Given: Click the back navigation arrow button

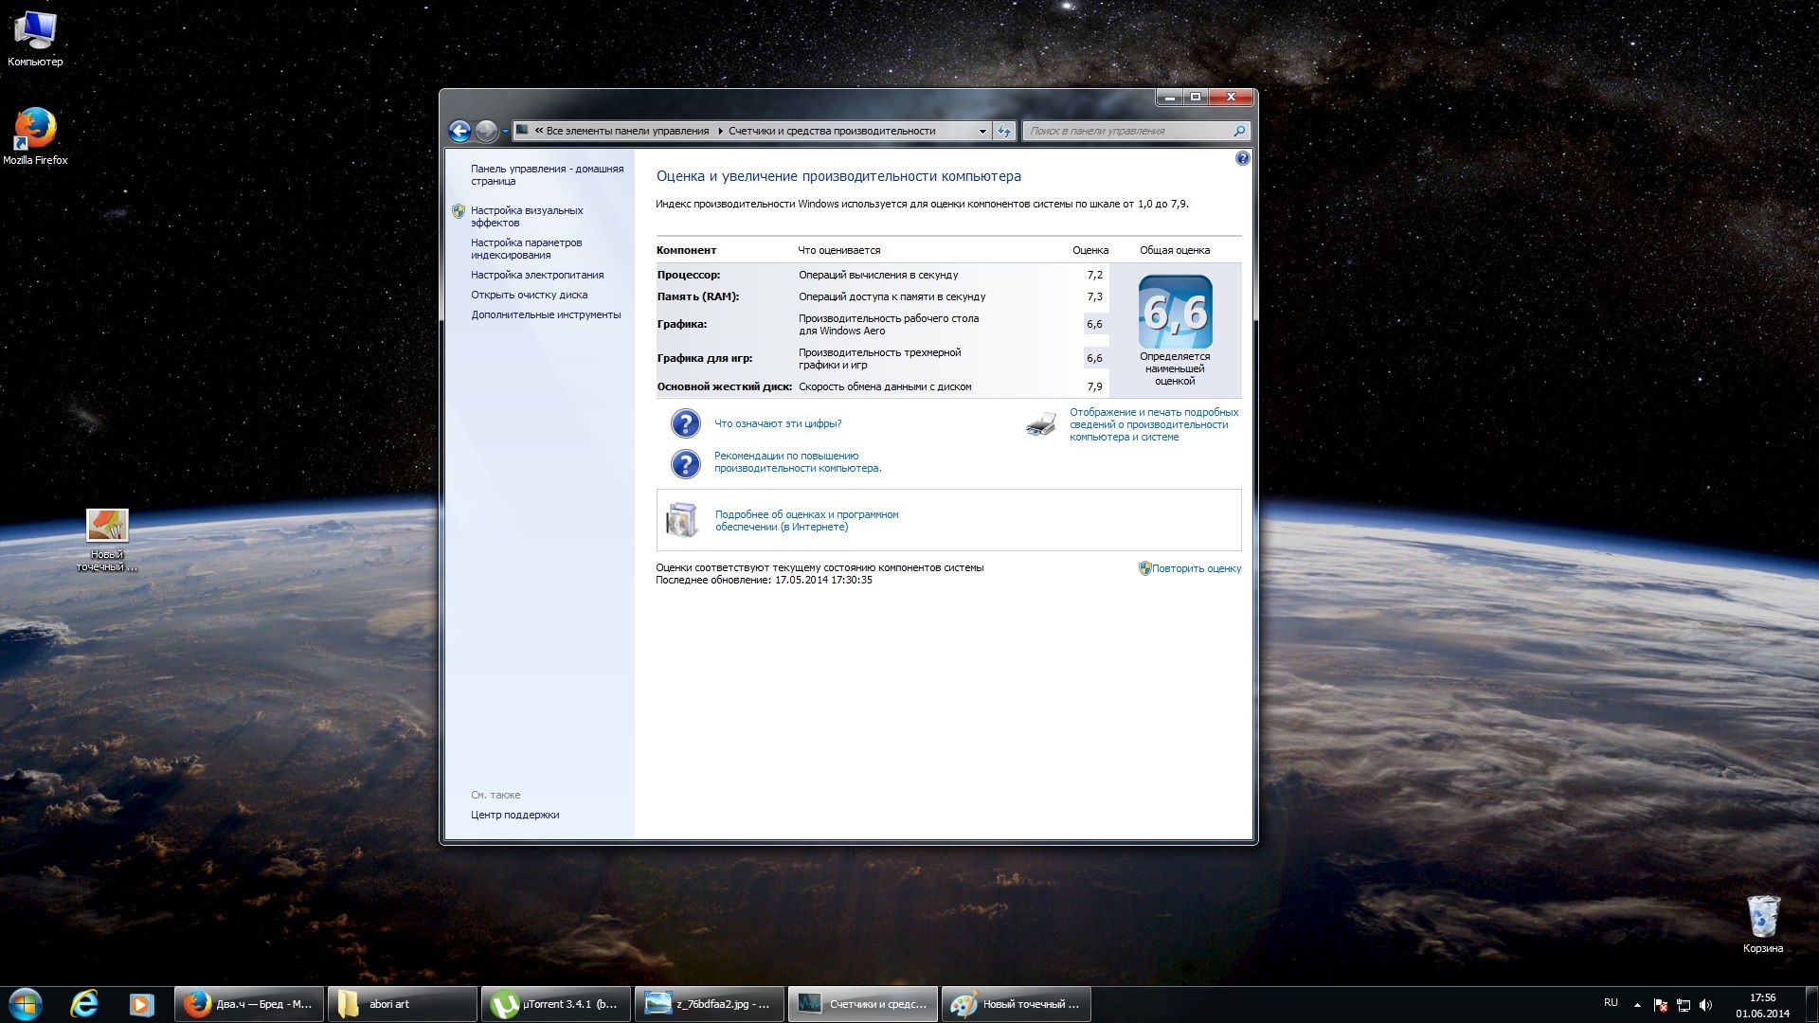Looking at the screenshot, I should [459, 131].
